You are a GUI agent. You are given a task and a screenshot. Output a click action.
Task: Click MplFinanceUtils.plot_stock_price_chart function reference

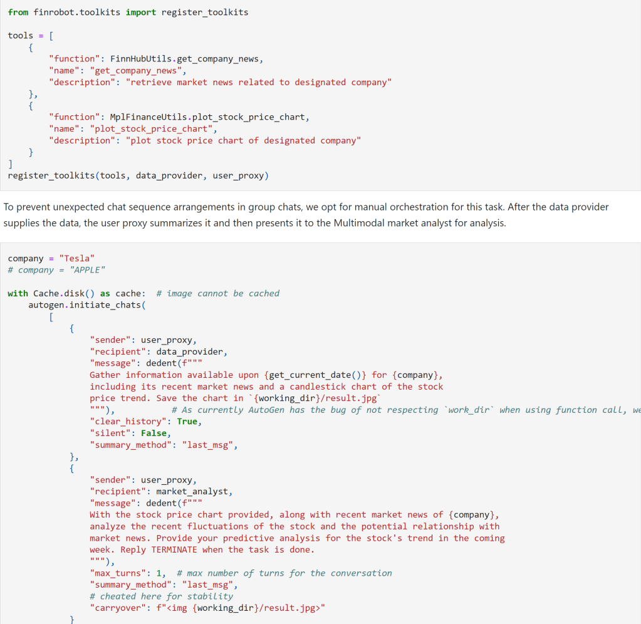(x=209, y=117)
